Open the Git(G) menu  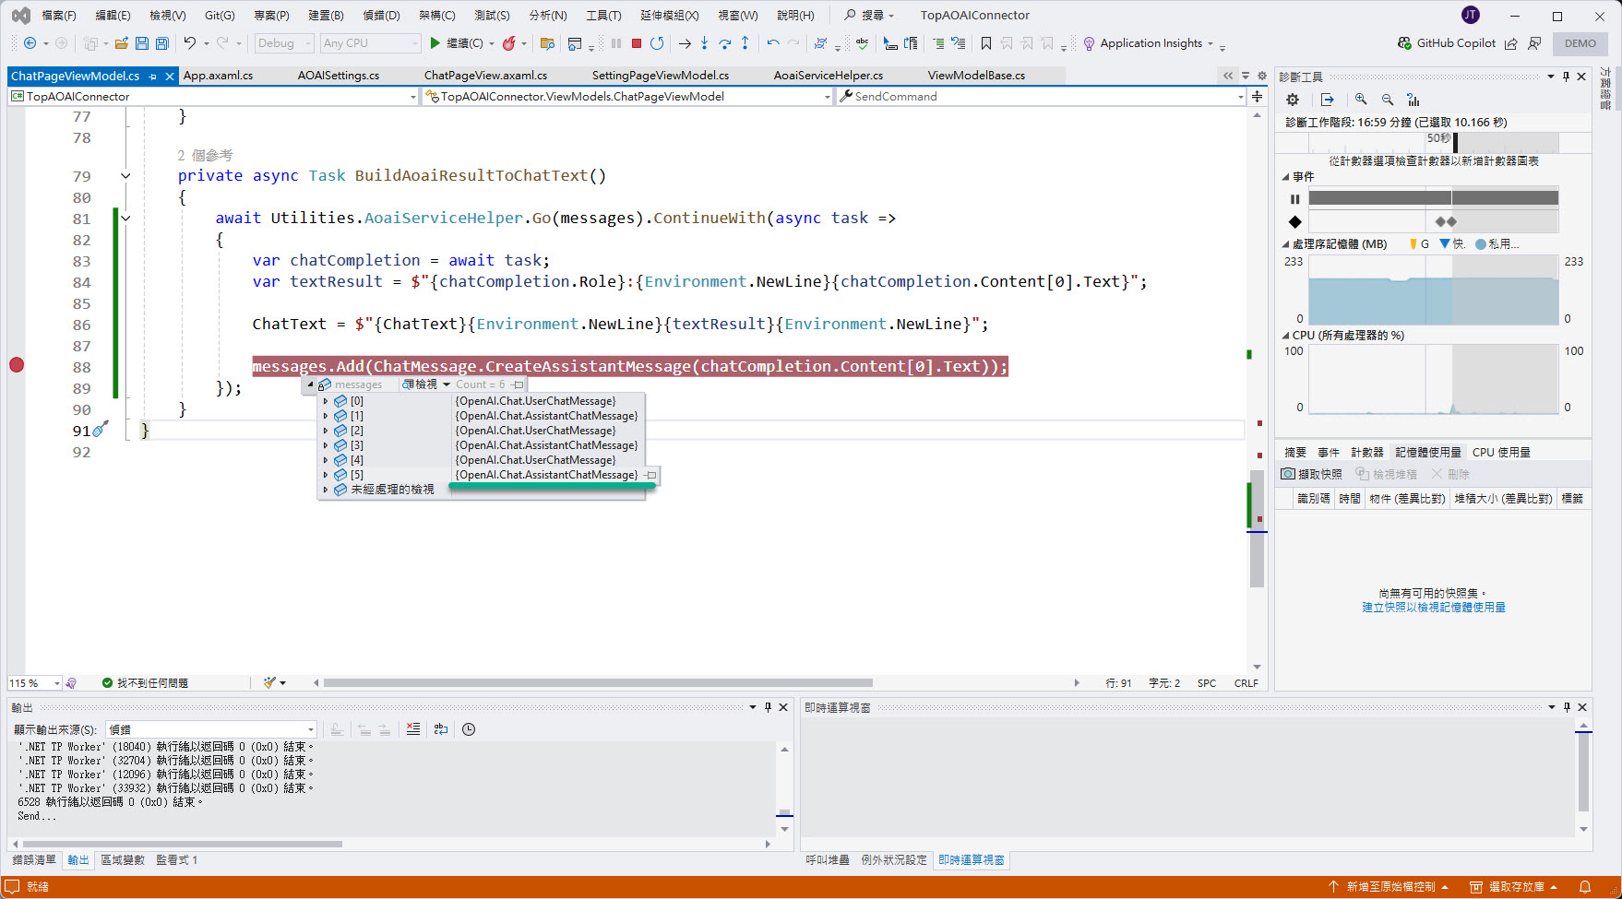tap(220, 16)
